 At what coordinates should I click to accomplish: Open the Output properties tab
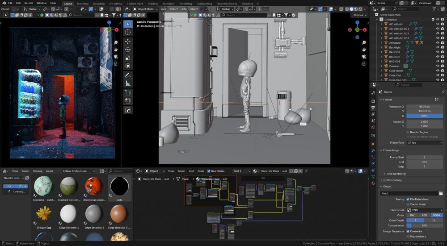click(373, 108)
